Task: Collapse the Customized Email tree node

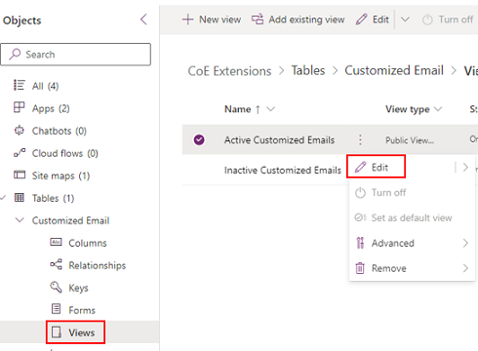Action: (20, 220)
